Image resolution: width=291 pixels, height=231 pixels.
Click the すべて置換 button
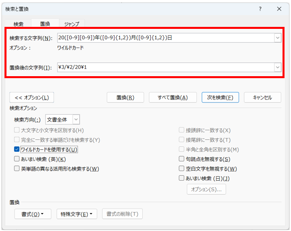click(x=173, y=98)
